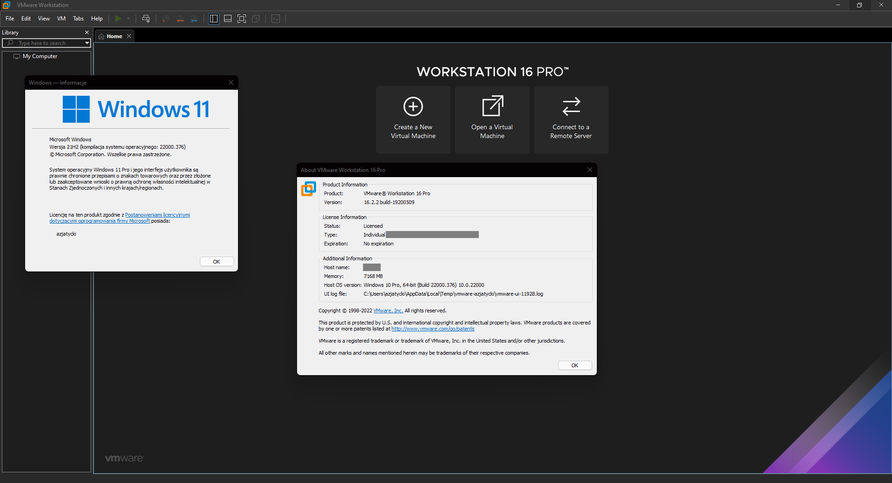Click the version text '16.2.2 build-19200509'
This screenshot has width=892, height=483.
389,202
